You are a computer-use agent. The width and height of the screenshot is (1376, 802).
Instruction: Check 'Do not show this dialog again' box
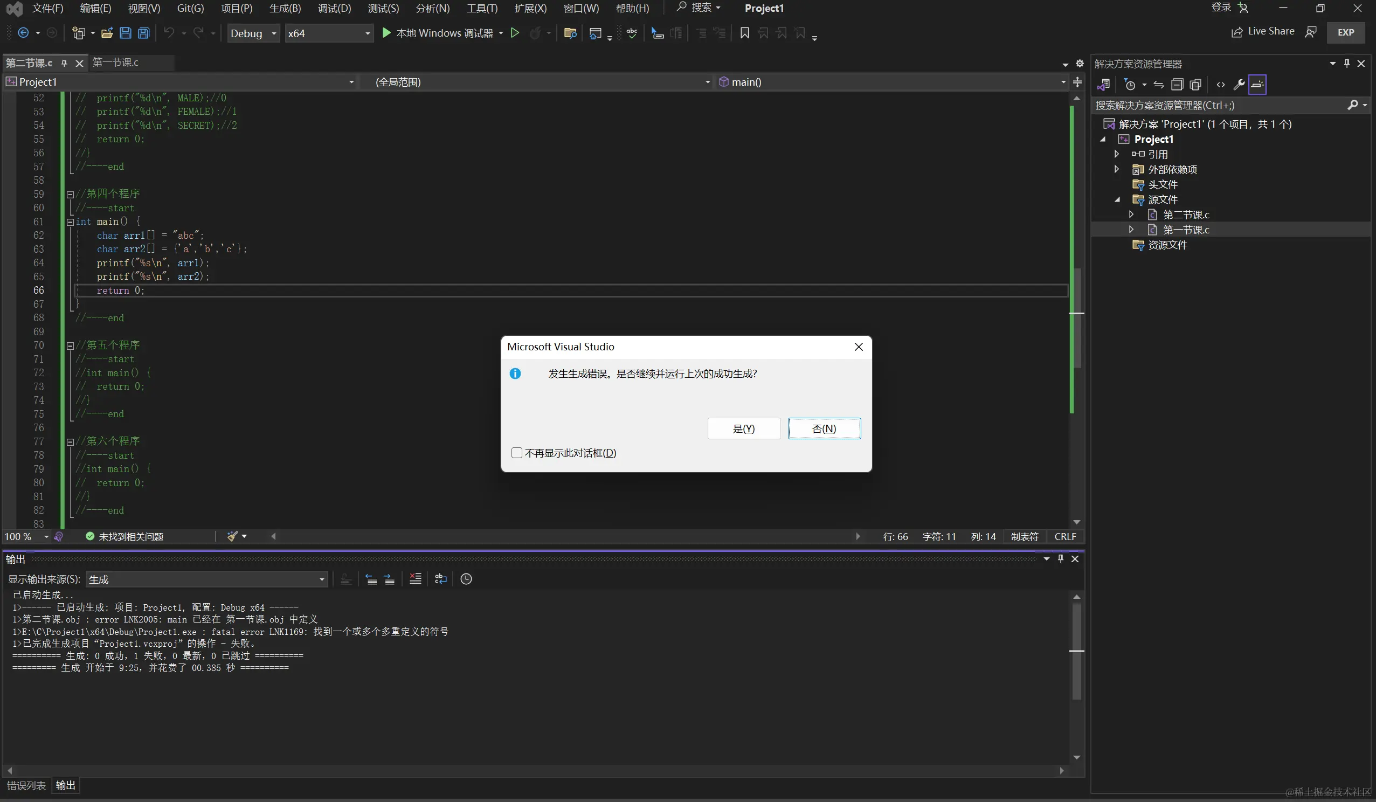(x=516, y=453)
